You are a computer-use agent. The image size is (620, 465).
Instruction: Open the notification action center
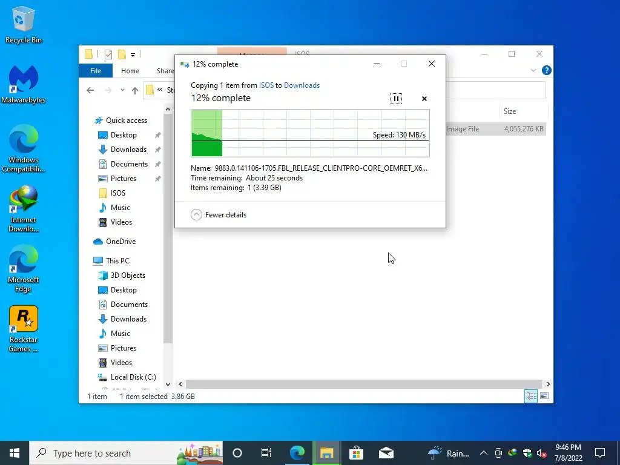(x=600, y=453)
